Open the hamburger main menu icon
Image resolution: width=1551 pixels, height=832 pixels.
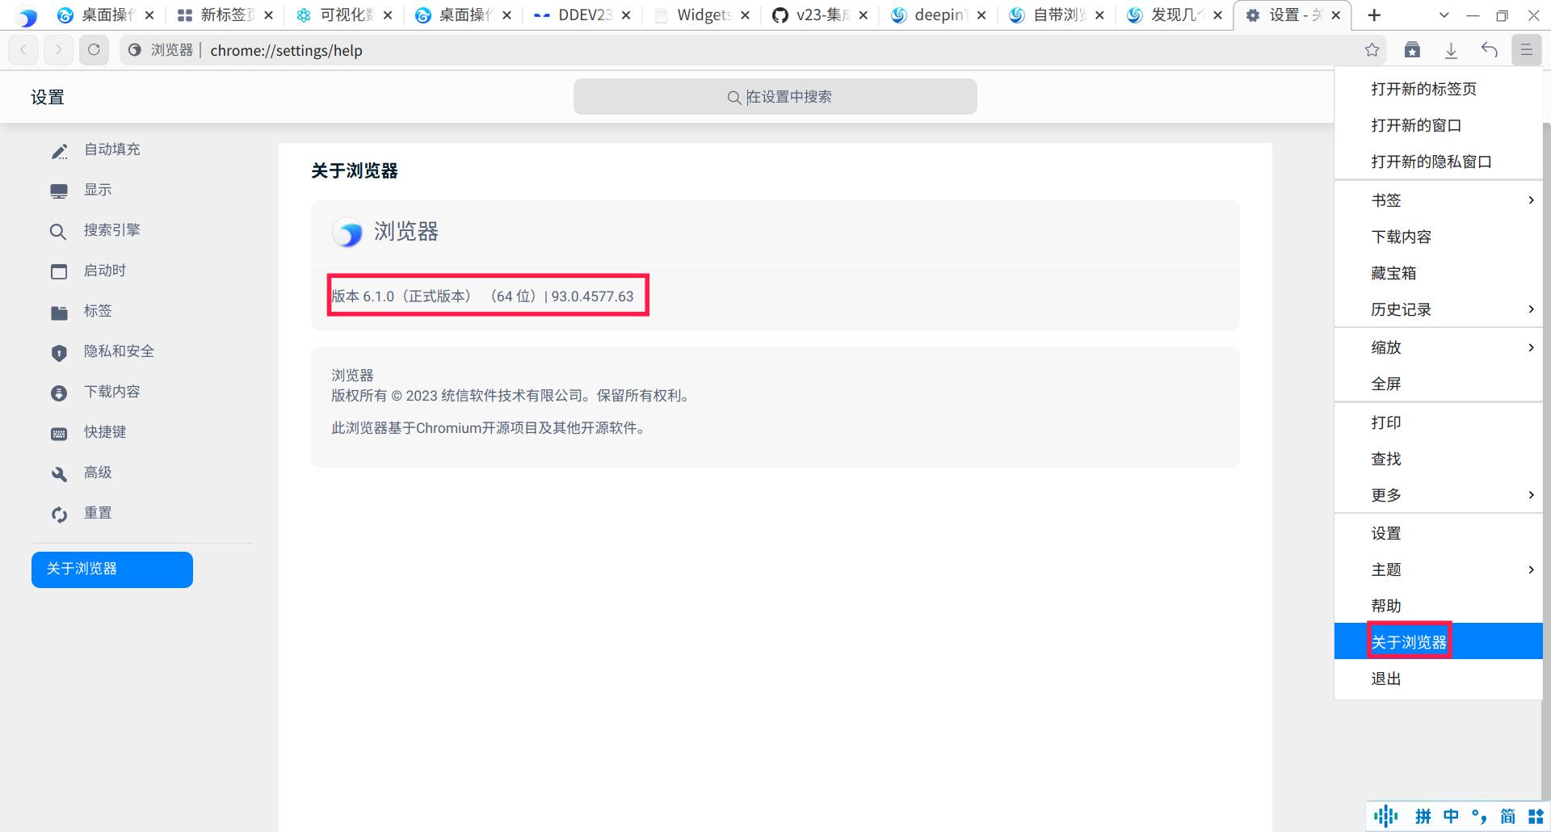(1527, 49)
